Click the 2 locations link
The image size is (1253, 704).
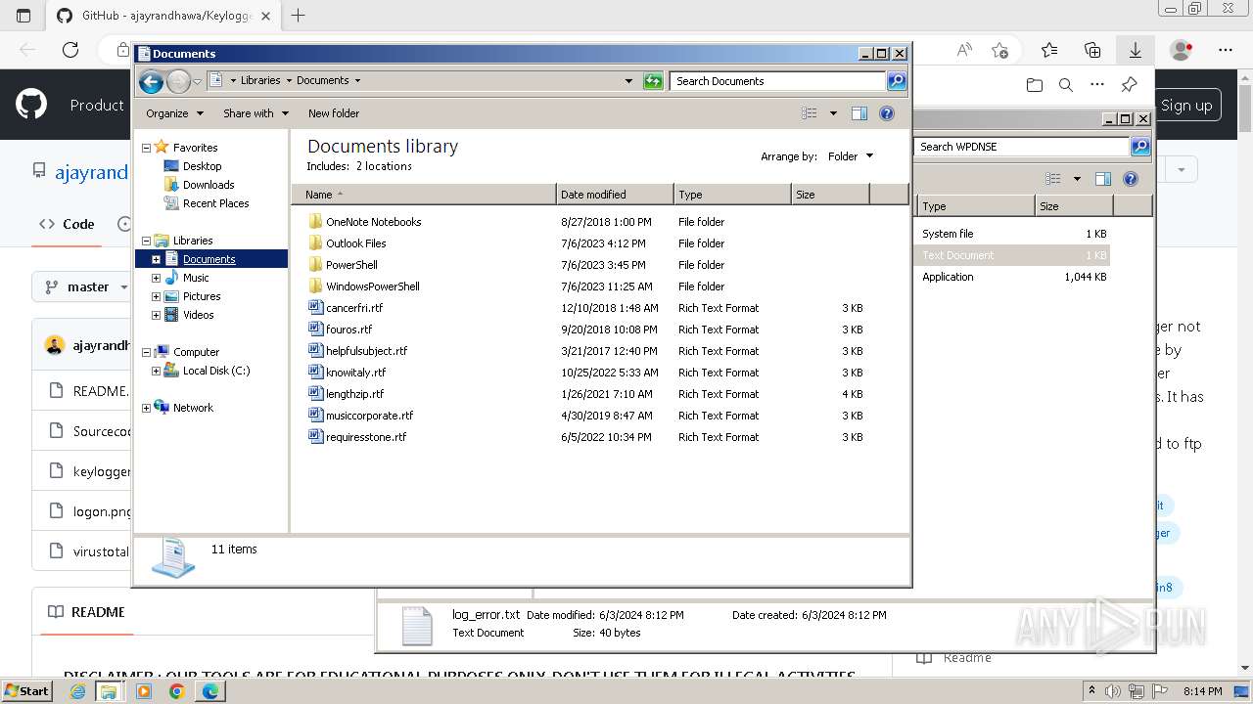(384, 166)
